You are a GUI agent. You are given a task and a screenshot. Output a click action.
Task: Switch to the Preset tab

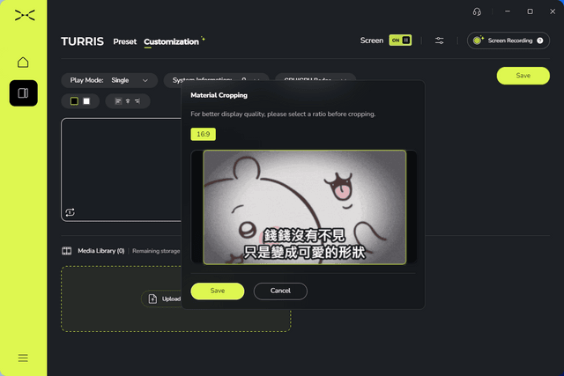pyautogui.click(x=125, y=41)
